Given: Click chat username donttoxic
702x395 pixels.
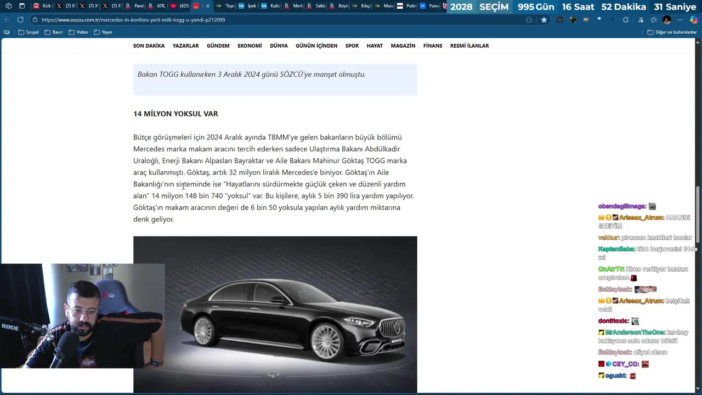Looking at the screenshot, I should tap(613, 321).
